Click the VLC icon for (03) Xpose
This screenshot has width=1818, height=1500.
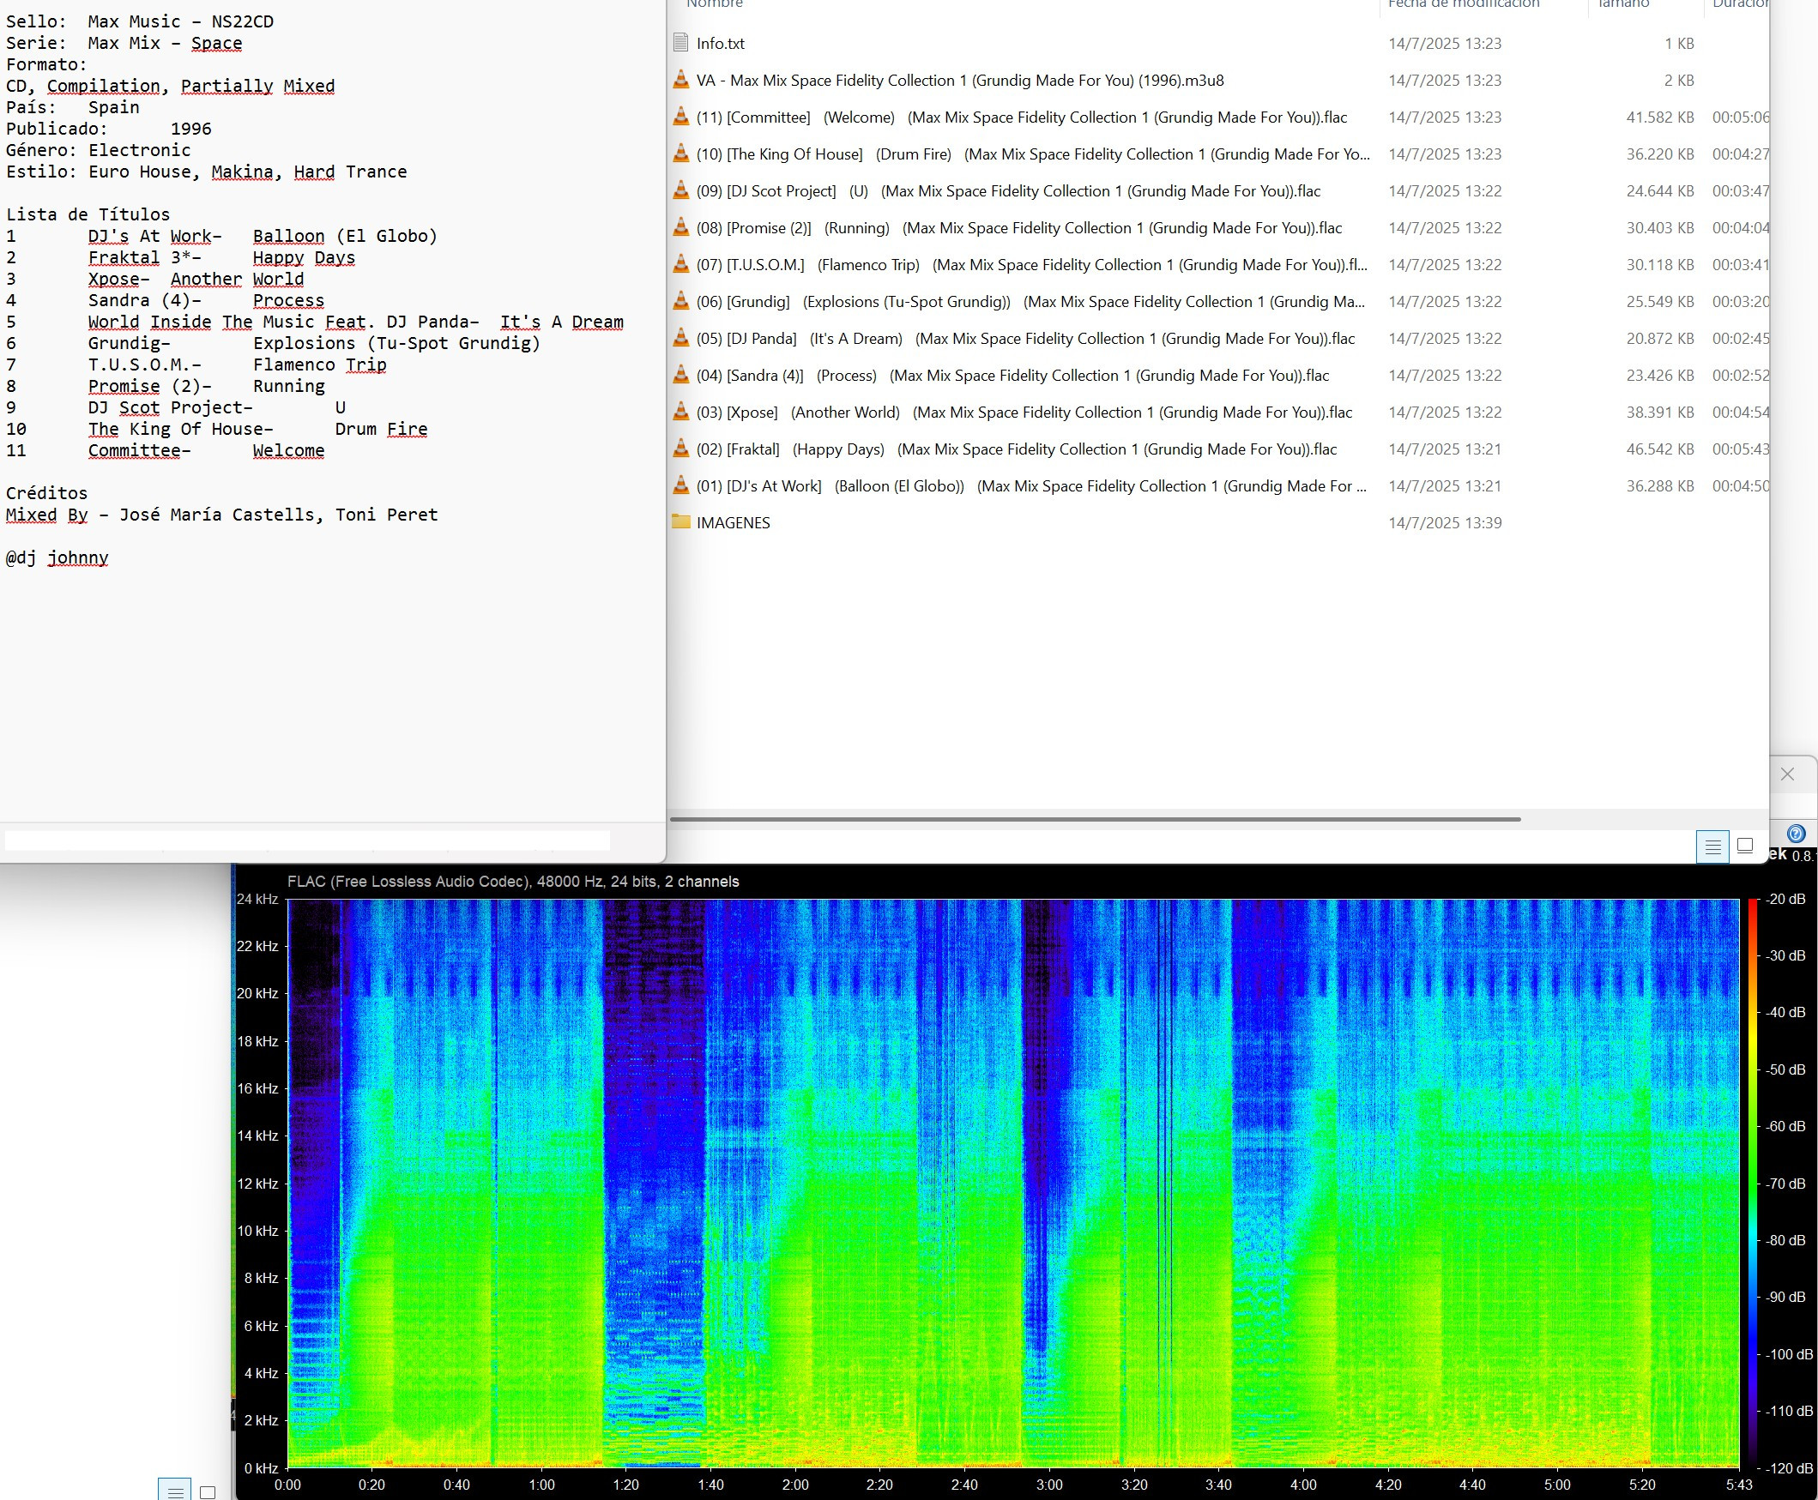pos(681,413)
